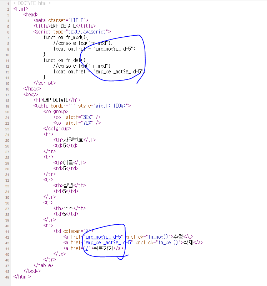
Task: Click the opening <head> tag
Action: coord(31,15)
